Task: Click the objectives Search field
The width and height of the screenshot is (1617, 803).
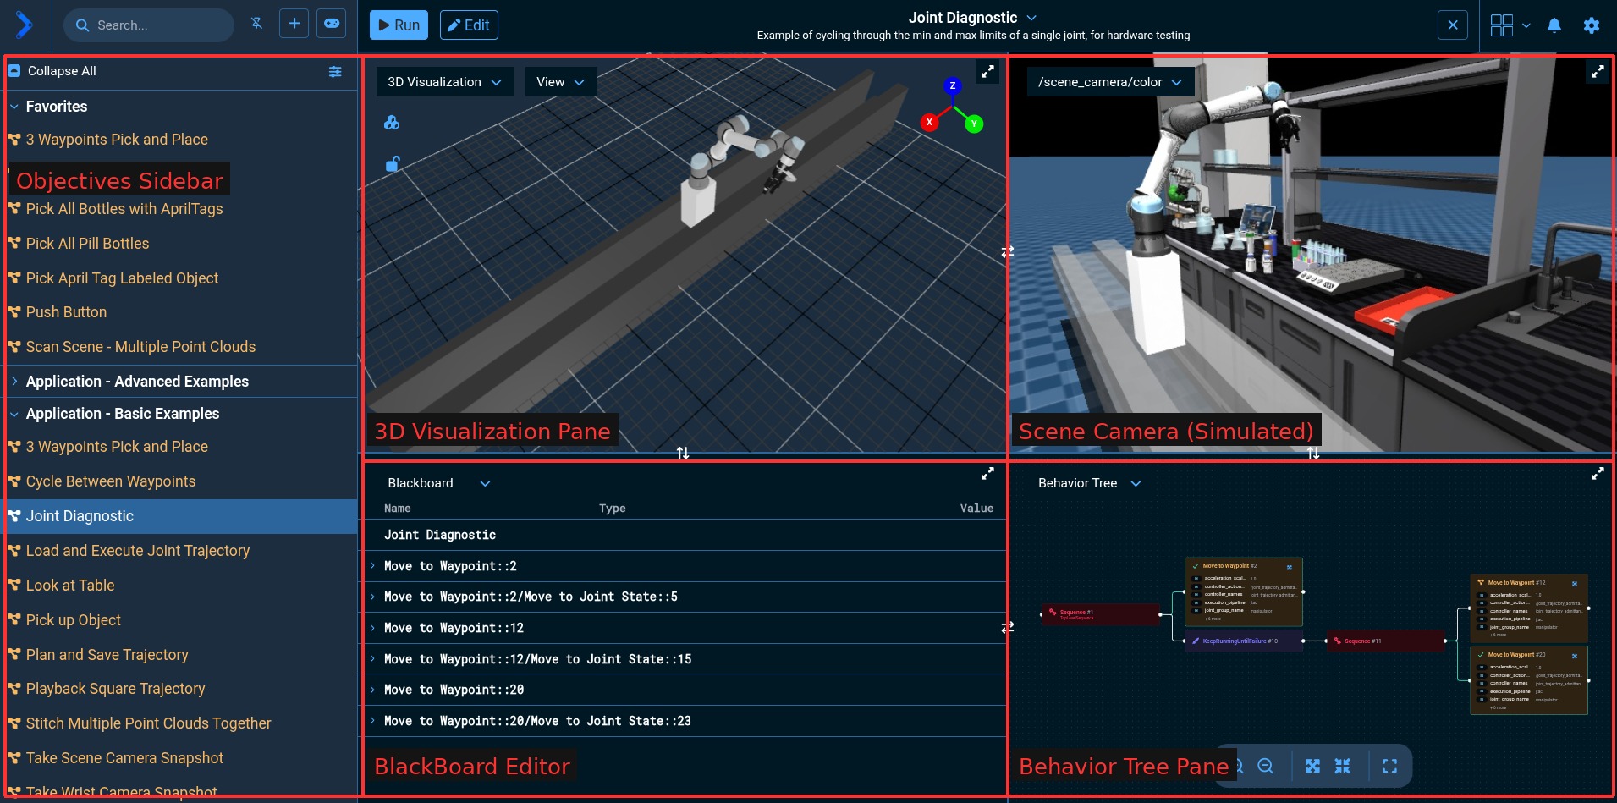Action: pos(157,25)
